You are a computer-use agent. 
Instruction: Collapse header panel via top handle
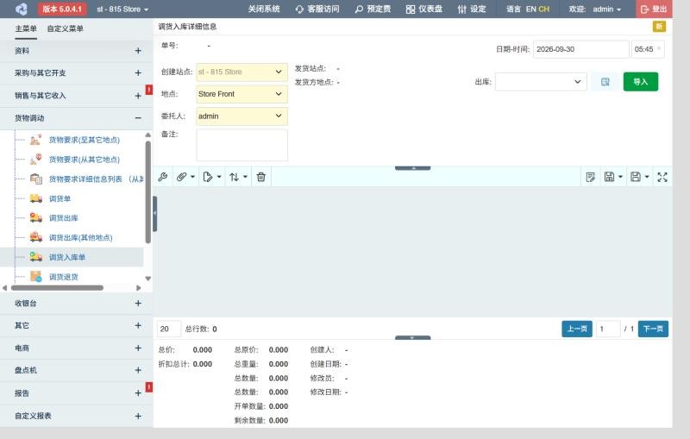(413, 167)
